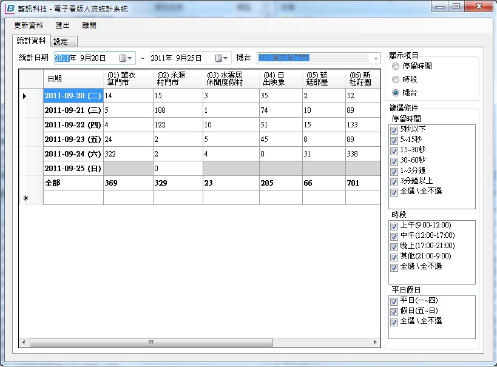This screenshot has height=367, width=497.
Task: Click cell 338 in the 2011-09-24 row
Action: click(x=363, y=154)
